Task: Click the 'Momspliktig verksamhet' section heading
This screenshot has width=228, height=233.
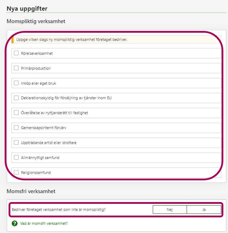Action: (36, 21)
